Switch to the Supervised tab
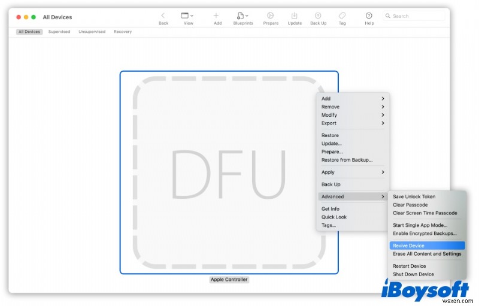Screen dimensions: 479x306 (59, 32)
